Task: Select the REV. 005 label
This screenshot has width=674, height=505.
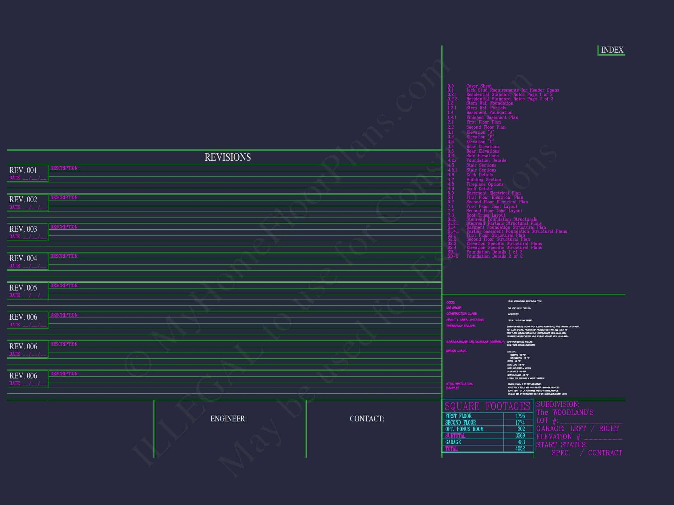Action: [23, 288]
